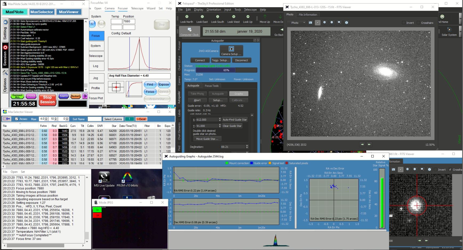Go to next image arrow in Tycho FITS Viewer
463x250 pixels.
pyautogui.click(x=369, y=144)
